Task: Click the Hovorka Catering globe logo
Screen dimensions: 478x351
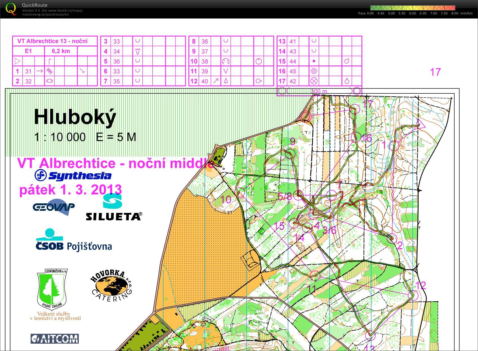Action: pyautogui.click(x=112, y=285)
